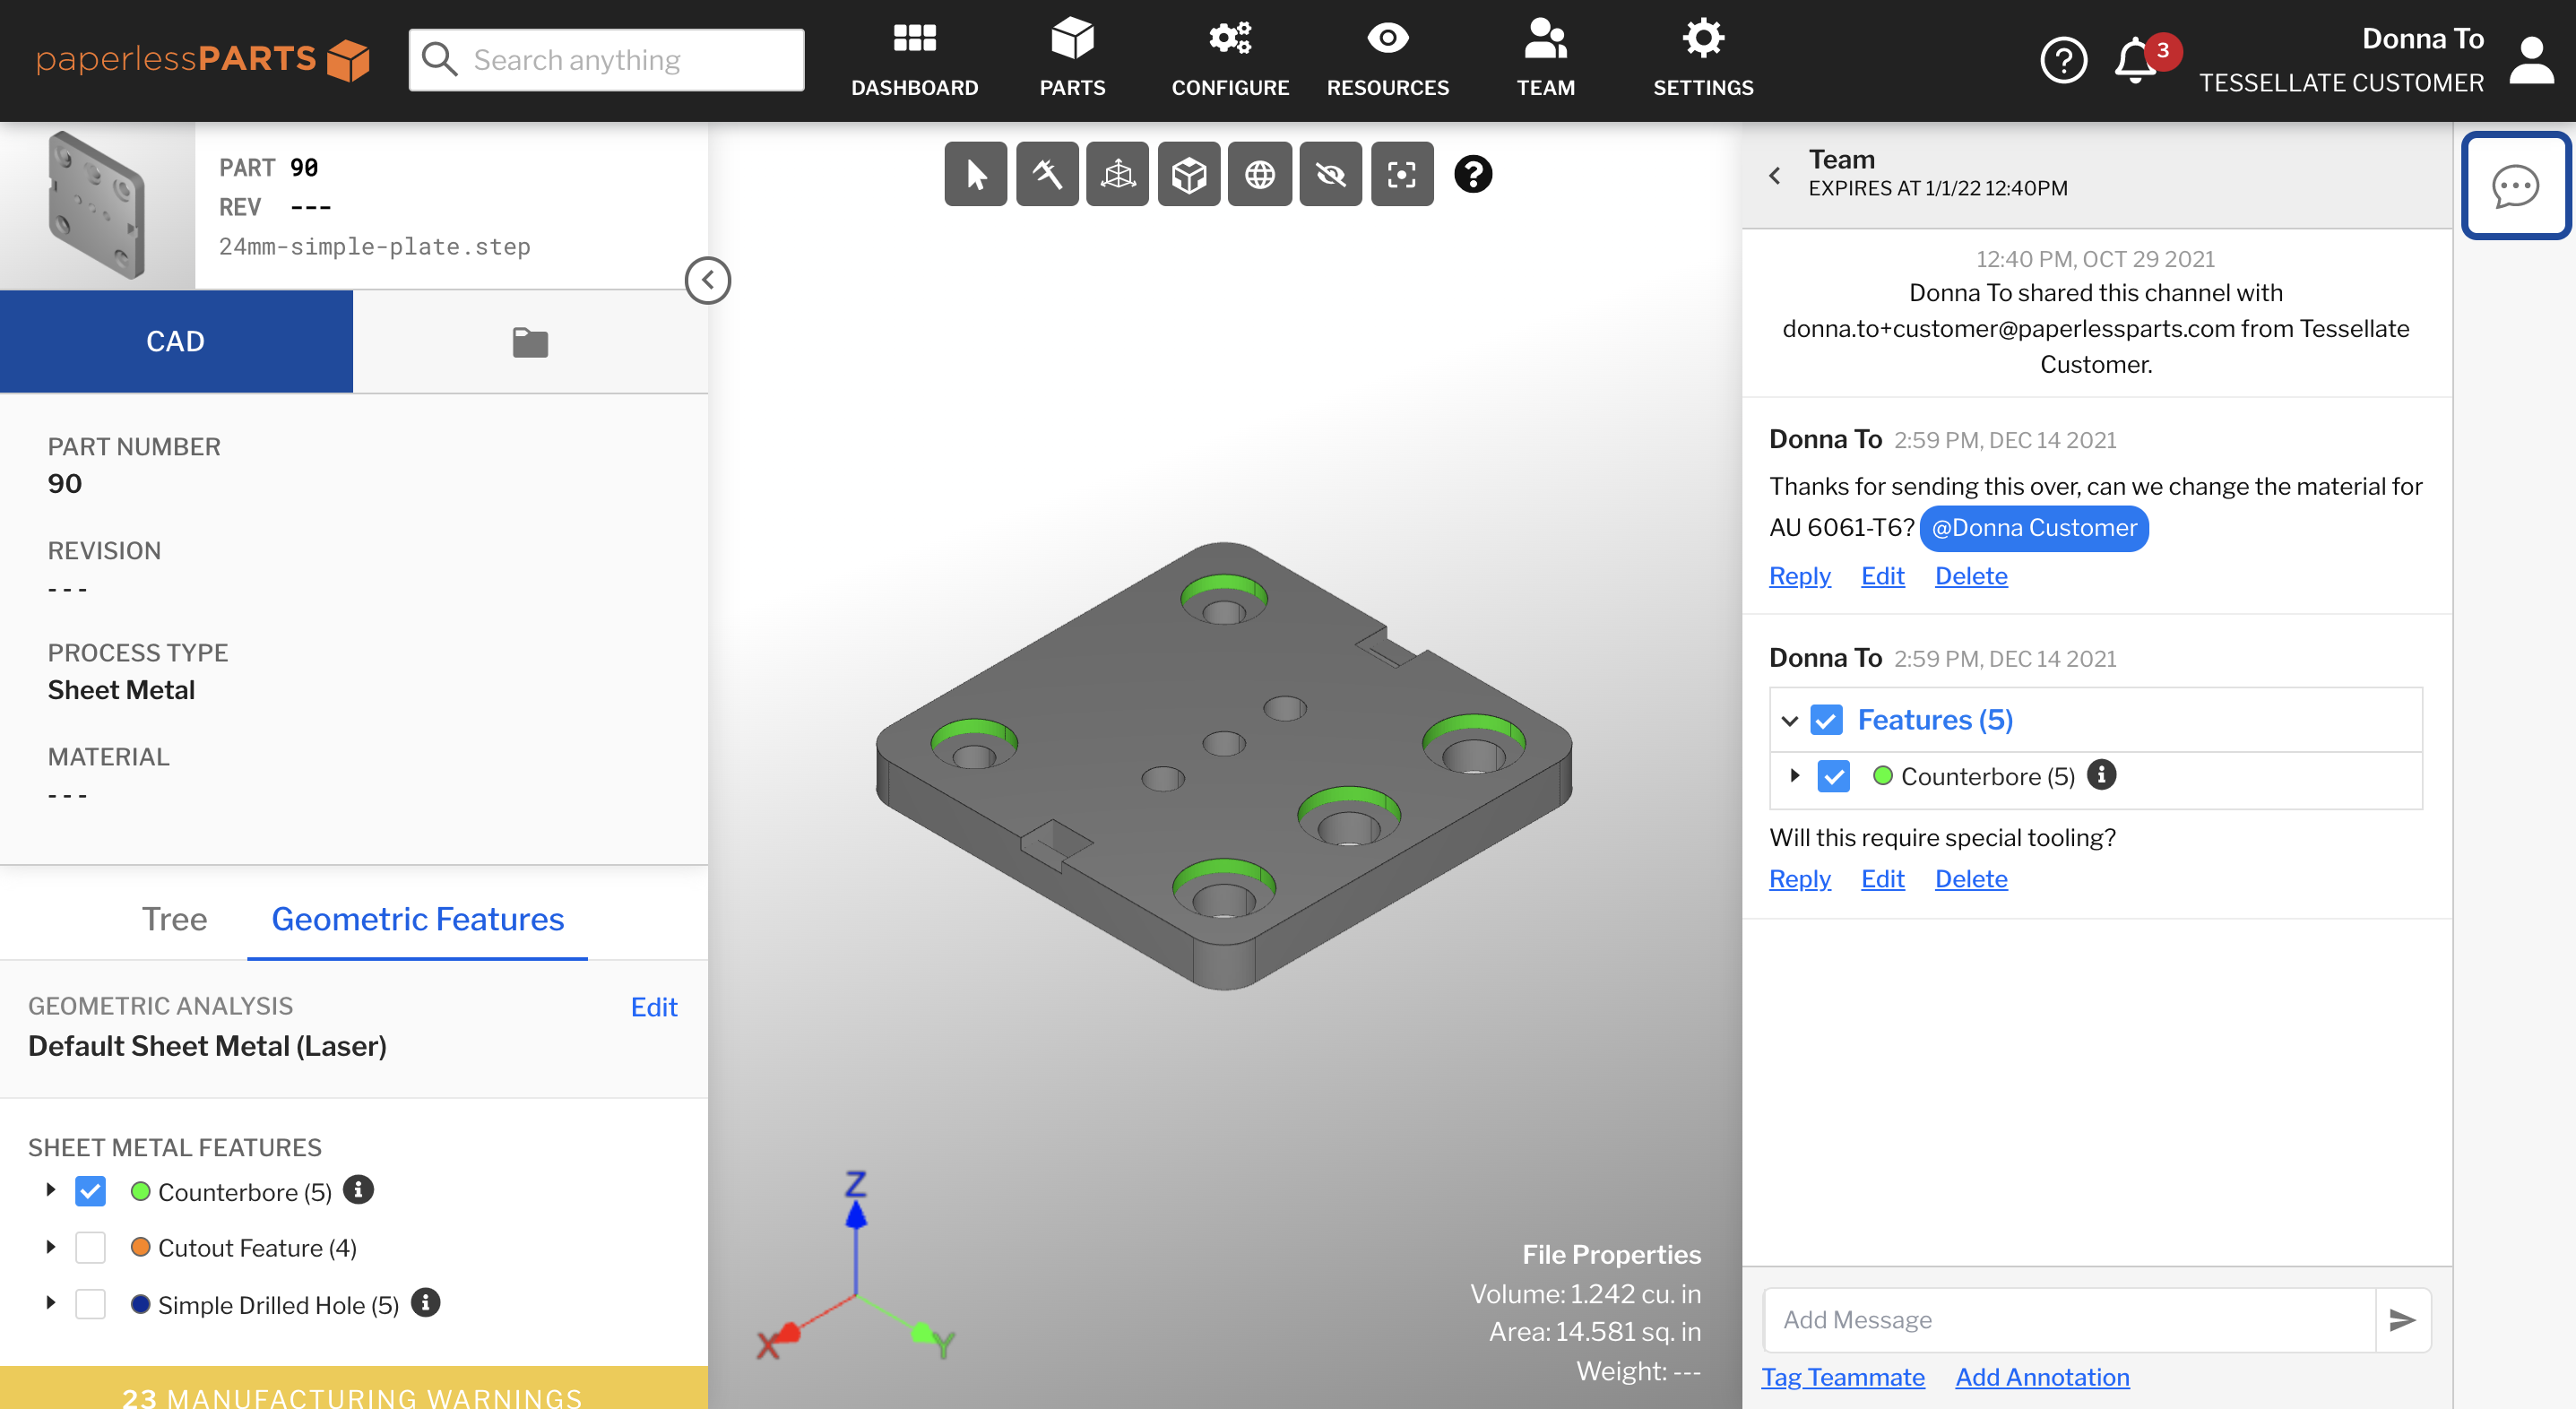
Task: Click the globe wireframe viewer icon
Action: click(1260, 175)
